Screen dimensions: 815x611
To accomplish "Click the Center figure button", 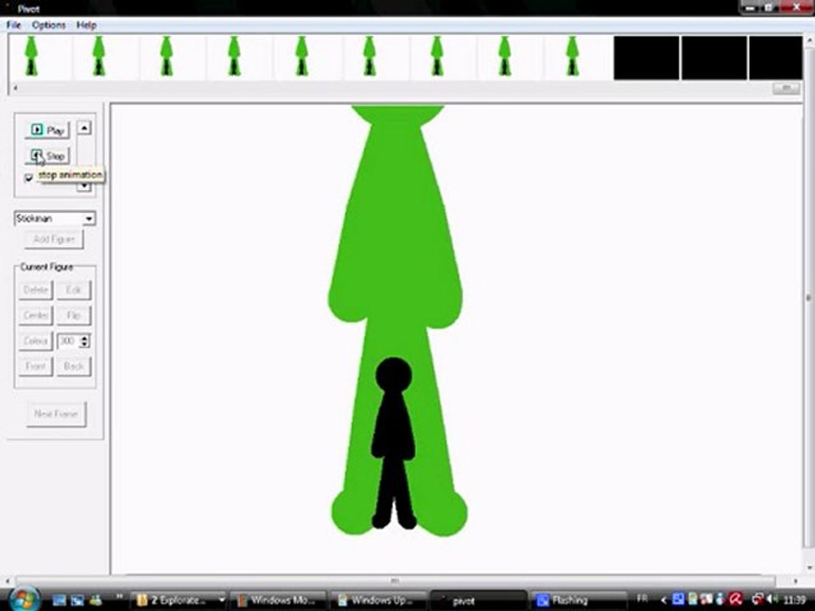I will 36,316.
